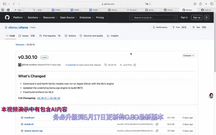The height and width of the screenshot is (135, 216).
Task: Open the Safari downloads icon
Action: point(195,4)
